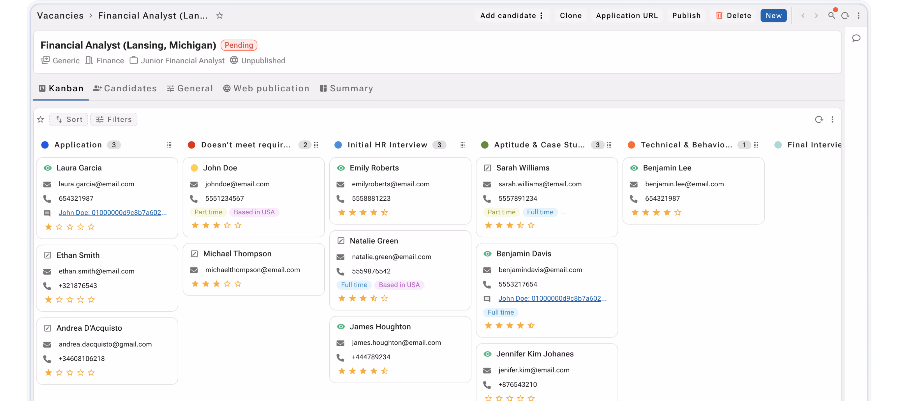Open the comment panel on the right edge

(x=857, y=38)
